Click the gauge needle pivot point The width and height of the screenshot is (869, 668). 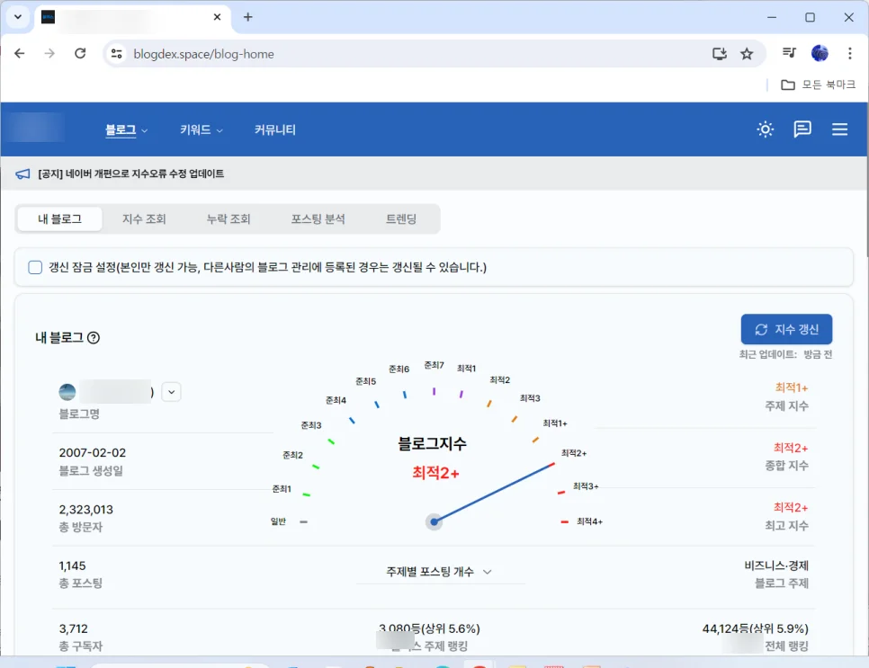point(434,521)
